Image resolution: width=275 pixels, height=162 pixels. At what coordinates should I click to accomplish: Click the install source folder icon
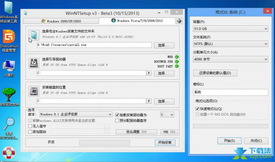tap(34, 35)
